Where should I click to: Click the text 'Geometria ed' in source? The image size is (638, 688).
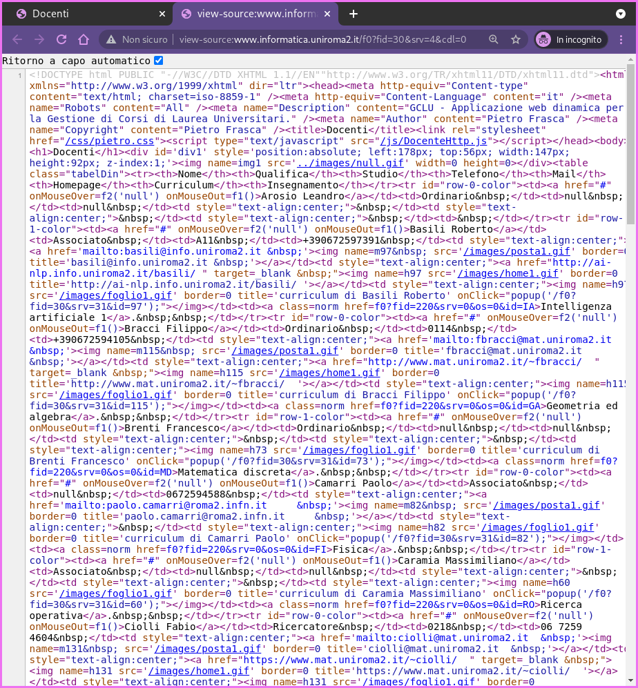(582, 406)
